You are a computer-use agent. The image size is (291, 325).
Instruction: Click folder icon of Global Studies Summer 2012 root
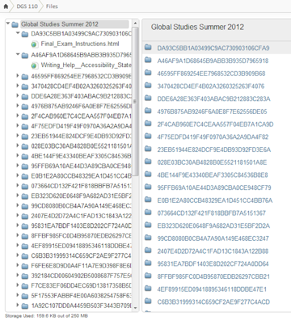pyautogui.click(x=15, y=24)
